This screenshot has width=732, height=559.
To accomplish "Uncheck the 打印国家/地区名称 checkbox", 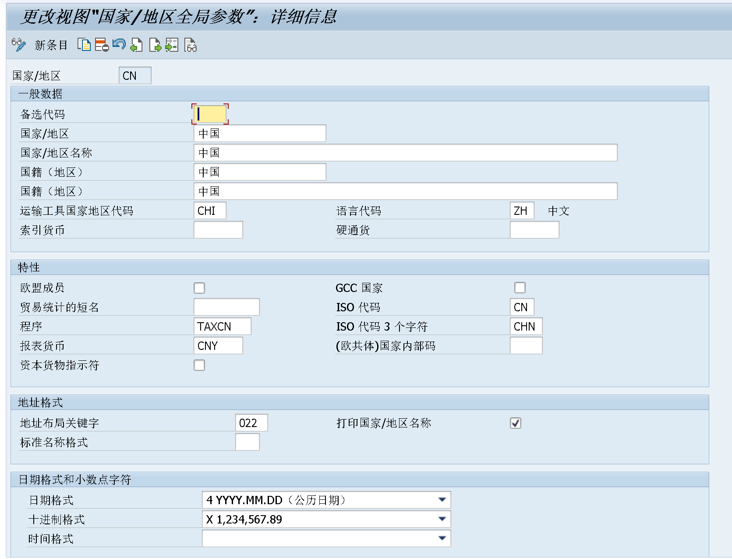I will (x=516, y=423).
